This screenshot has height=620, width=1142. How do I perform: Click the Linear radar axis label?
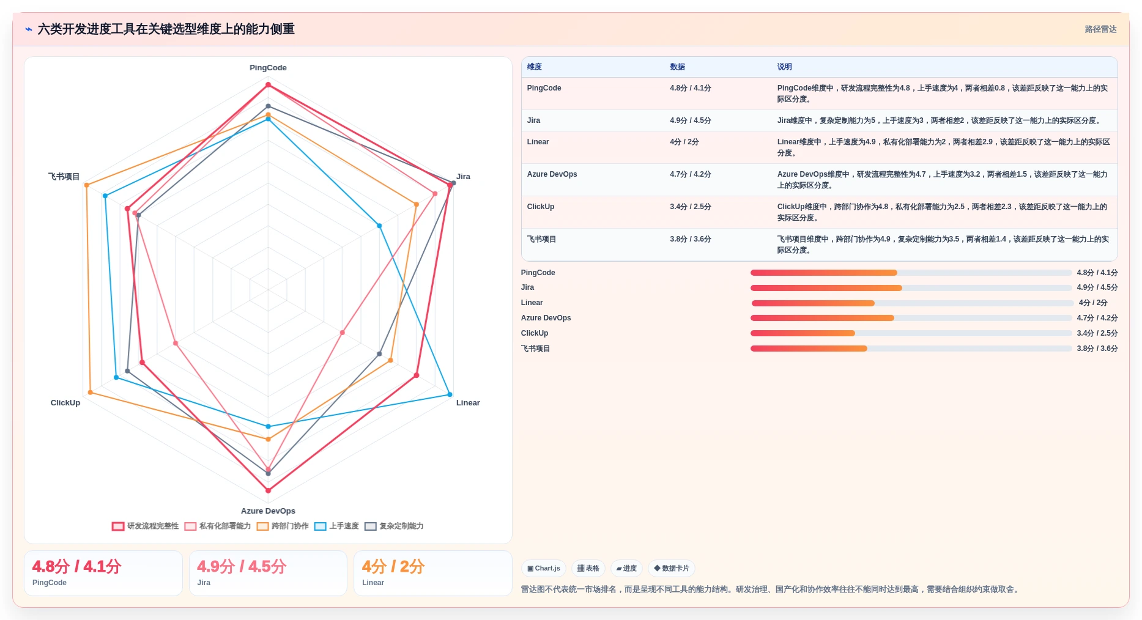[x=468, y=403]
